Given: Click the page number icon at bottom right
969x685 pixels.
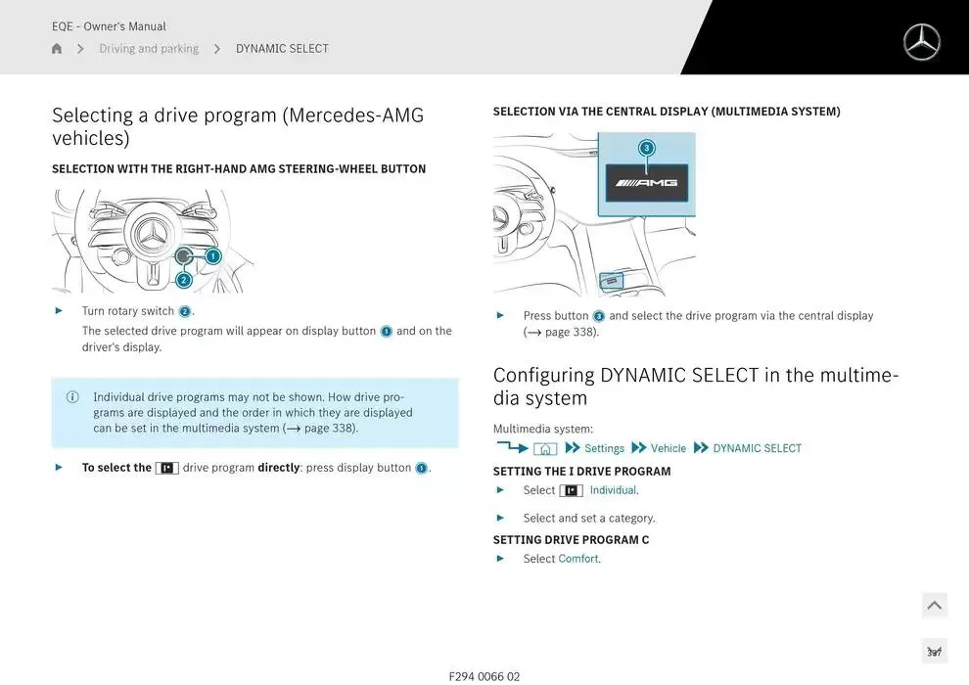Looking at the screenshot, I should (x=934, y=652).
